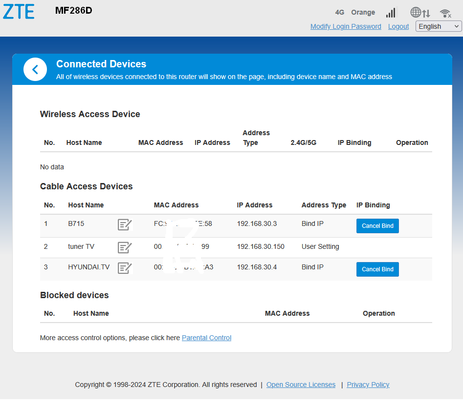Click the back arrow beside Connected Devices

(35, 69)
